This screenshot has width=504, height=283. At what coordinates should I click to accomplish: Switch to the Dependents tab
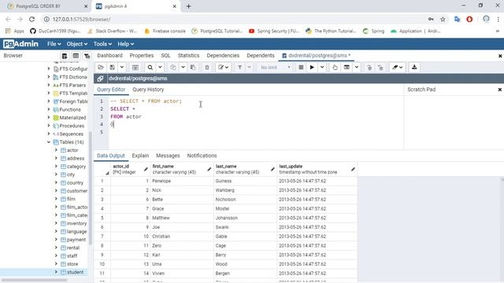[261, 56]
